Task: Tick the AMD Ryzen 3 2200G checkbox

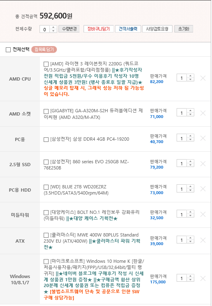Action: (46, 64)
